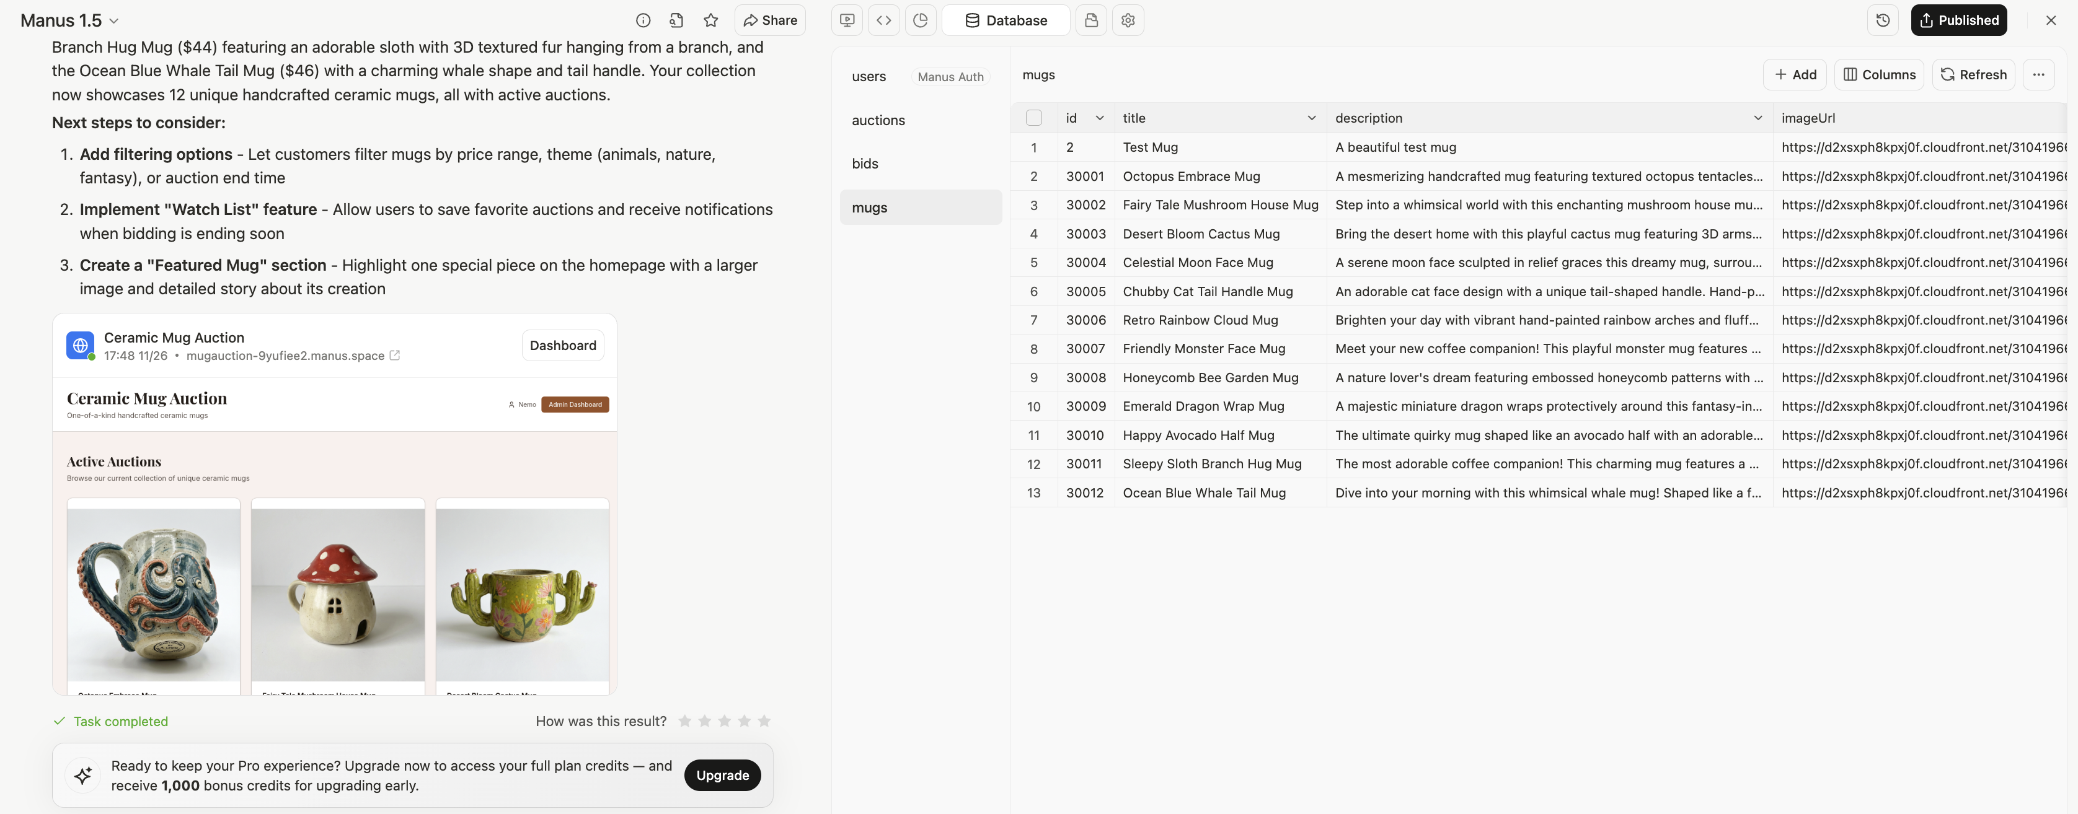Switch to the Code view icon
Image resolution: width=2078 pixels, height=814 pixels.
pyautogui.click(x=884, y=20)
